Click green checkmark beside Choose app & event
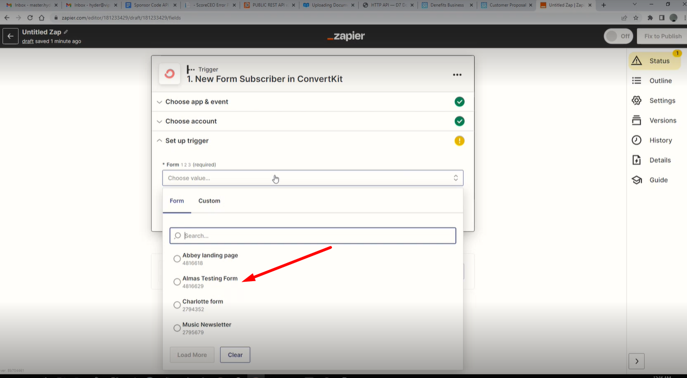The height and width of the screenshot is (378, 687). (x=460, y=102)
